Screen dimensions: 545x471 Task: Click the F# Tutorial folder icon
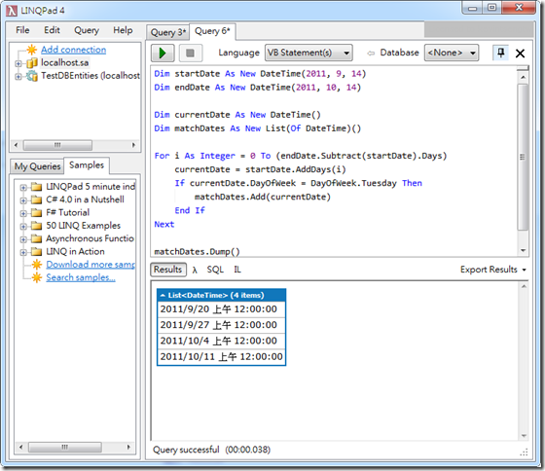36,212
